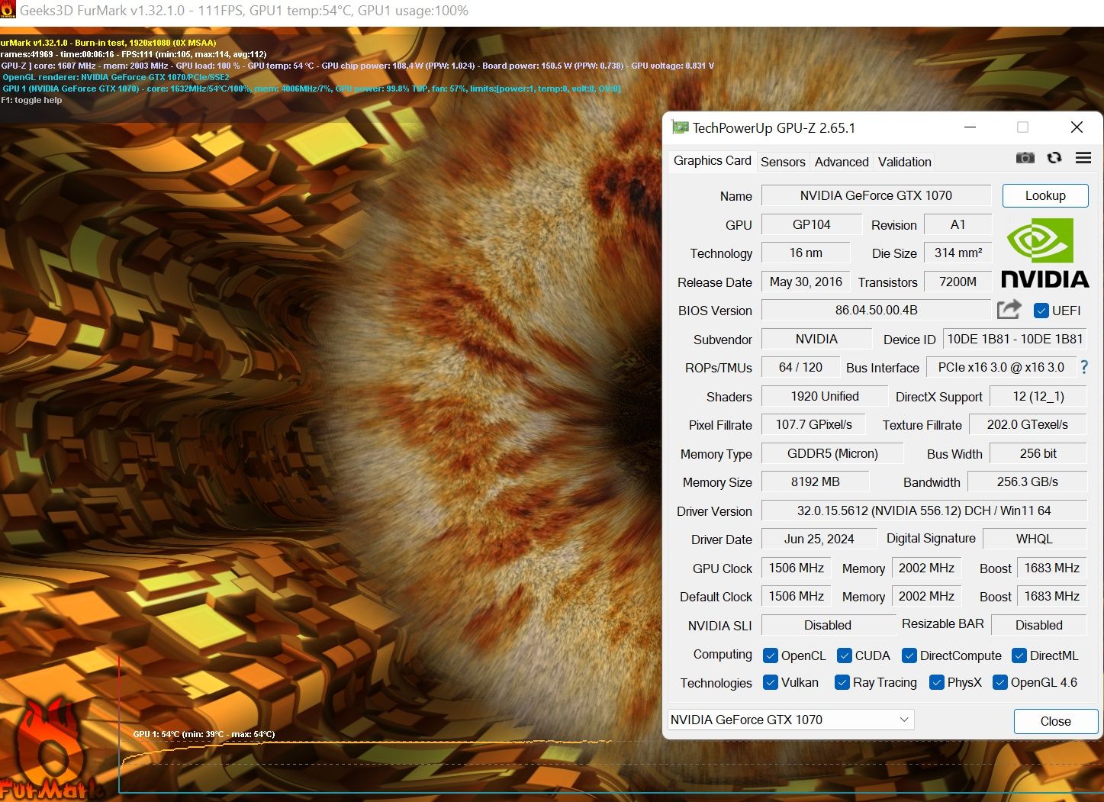Click the Bus Width value 256 bit
Image resolution: width=1104 pixels, height=802 pixels.
pyautogui.click(x=1038, y=453)
